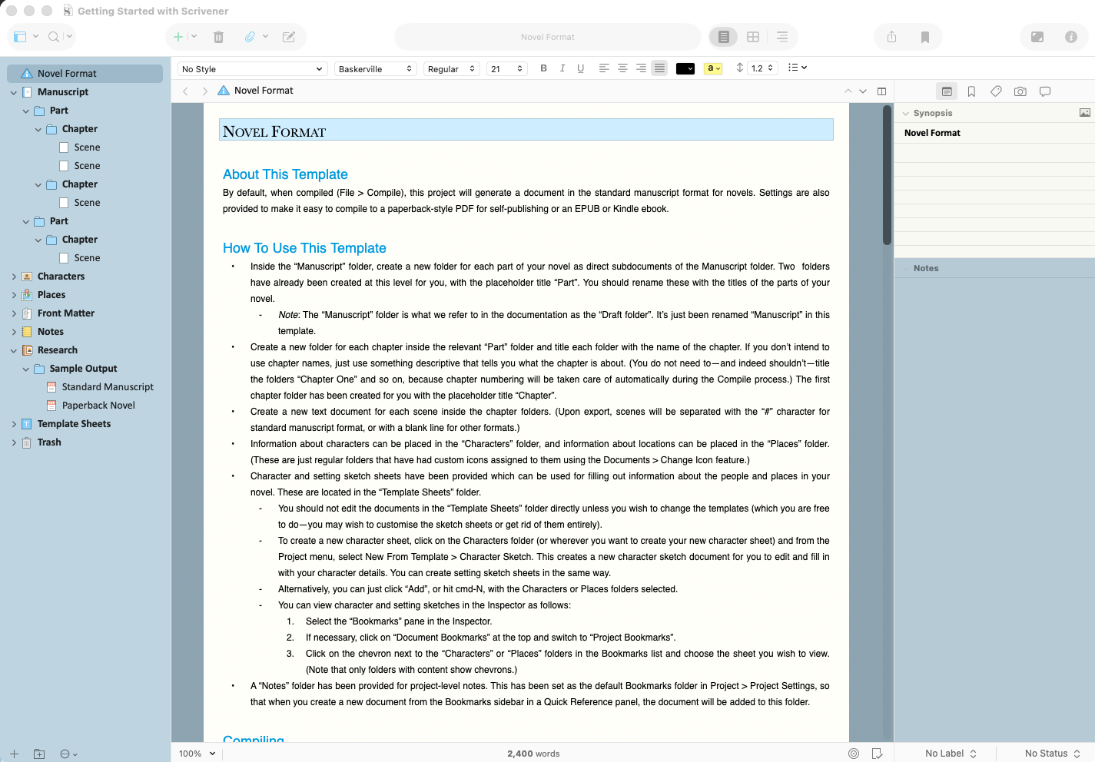1095x762 pixels.
Task: Open the Inspector Comments tab
Action: pos(1045,91)
